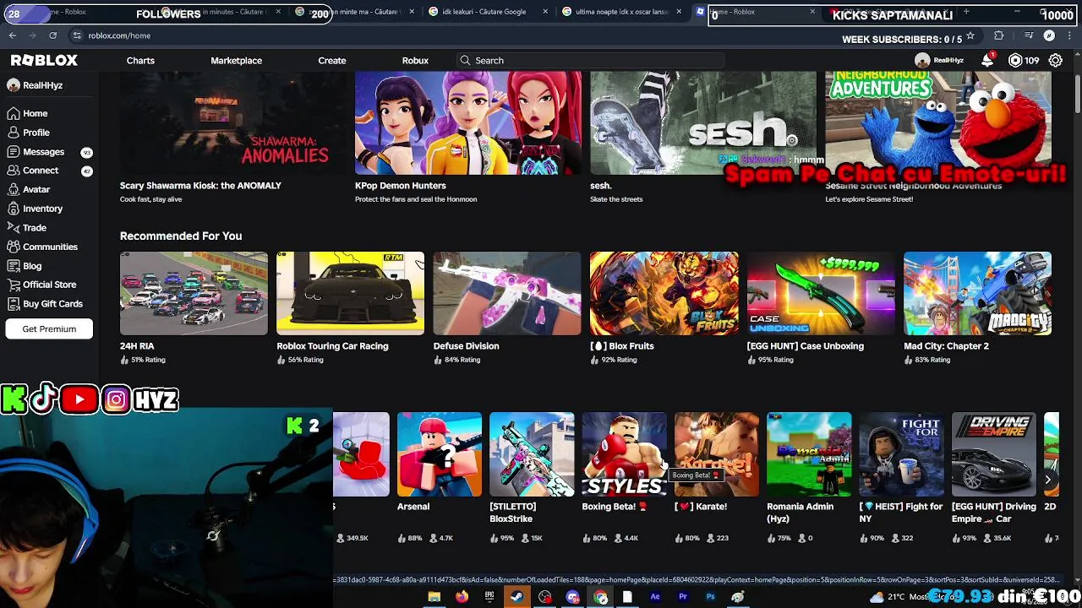The image size is (1082, 608).
Task: Open the 'KPop Demon Hunters' title link
Action: 401,186
